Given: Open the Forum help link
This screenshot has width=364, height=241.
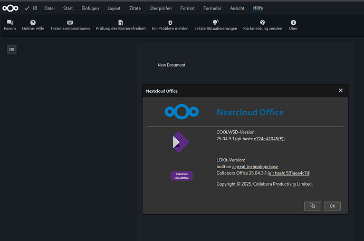Looking at the screenshot, I should pyautogui.click(x=9, y=25).
